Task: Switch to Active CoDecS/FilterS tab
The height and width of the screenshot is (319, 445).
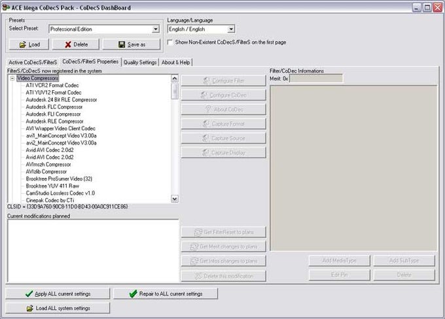Action: pyautogui.click(x=33, y=62)
